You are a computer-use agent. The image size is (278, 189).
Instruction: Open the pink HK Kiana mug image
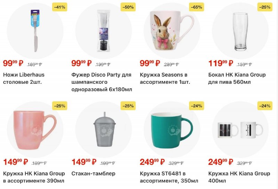(35, 129)
